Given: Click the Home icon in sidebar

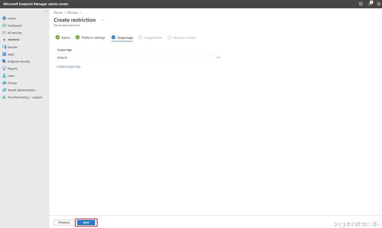Looking at the screenshot, I should pos(4,18).
